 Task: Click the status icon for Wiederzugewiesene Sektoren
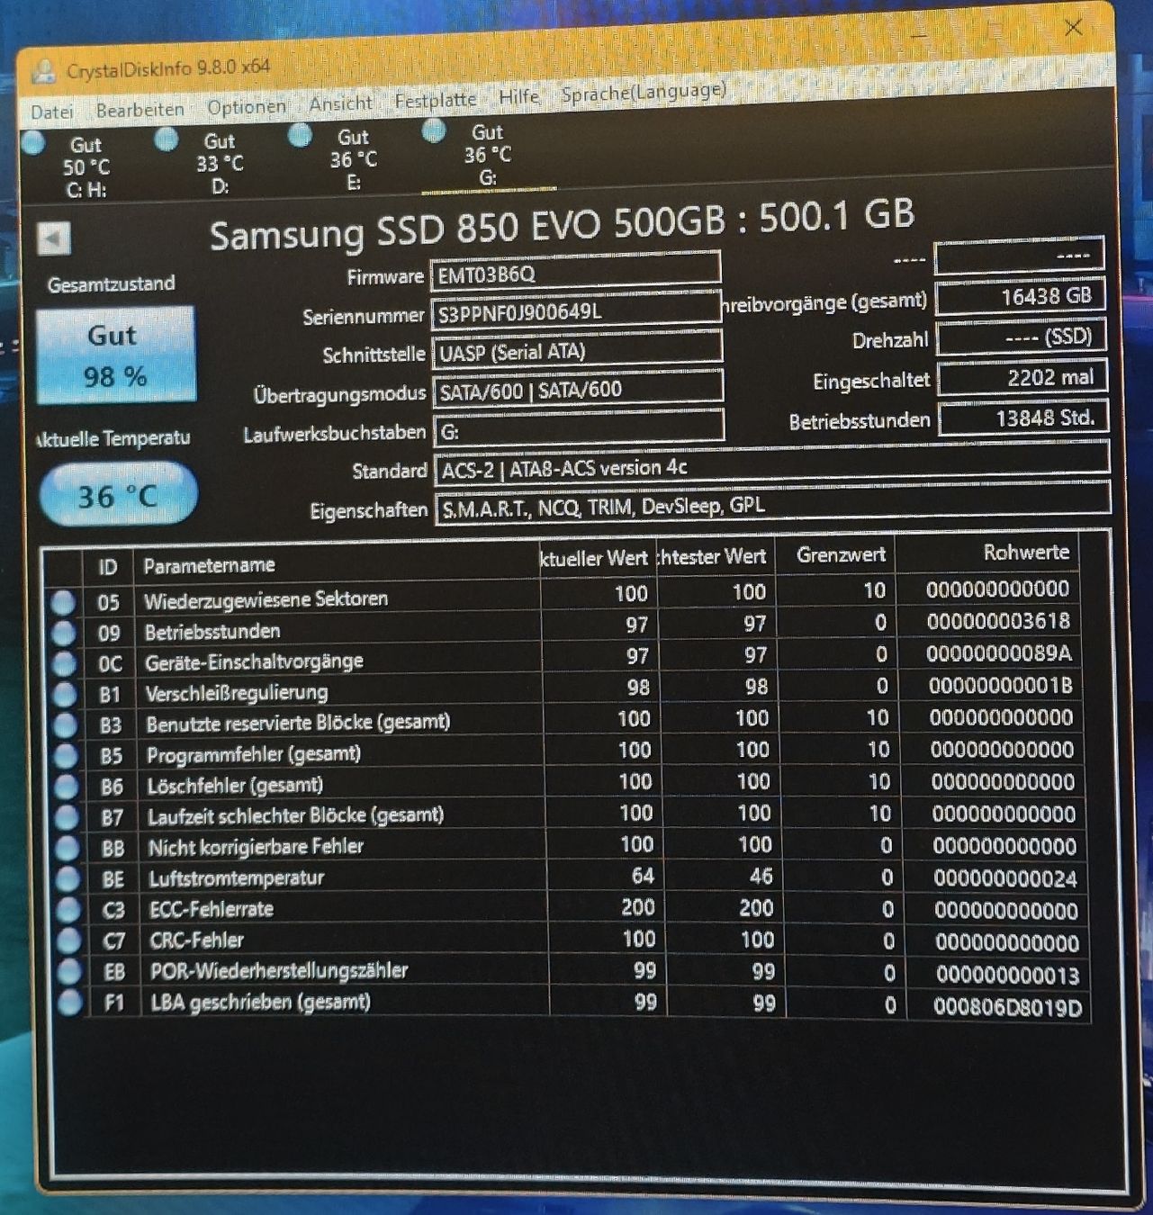[63, 602]
